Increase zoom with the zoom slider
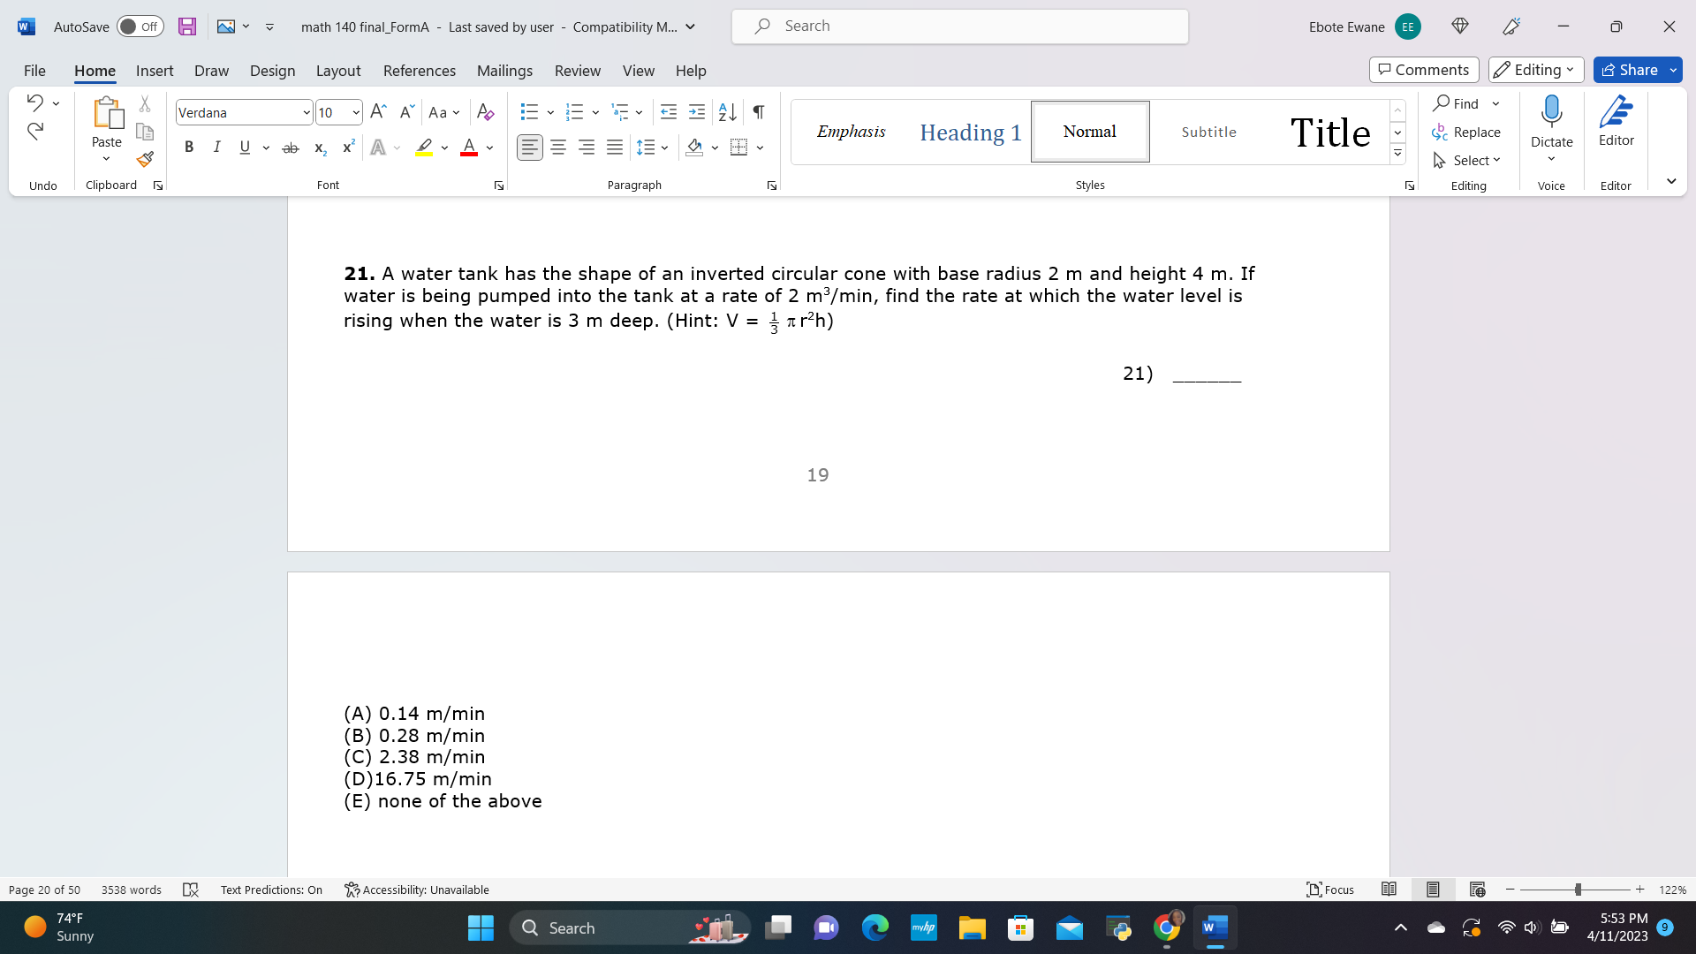1696x954 pixels. pyautogui.click(x=1640, y=890)
